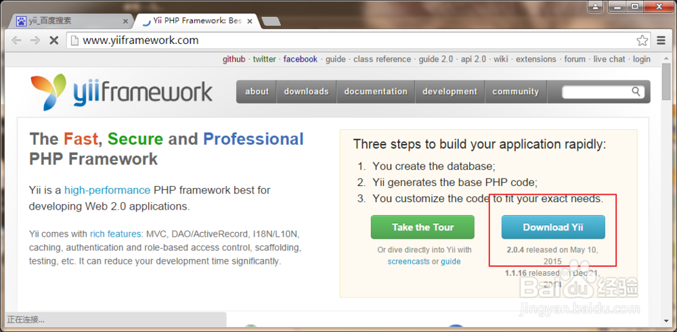
Task: Click '正在连接...' status bar text
Action: [26, 320]
